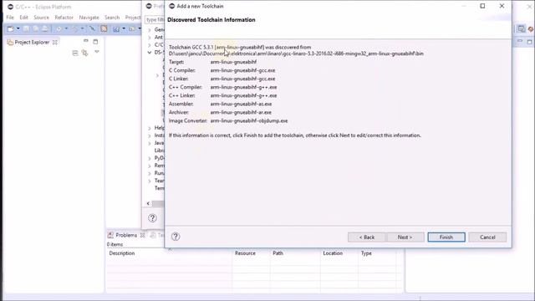The width and height of the screenshot is (535, 301).
Task: Expand the Install/Update node in Preferences
Action: [150, 135]
